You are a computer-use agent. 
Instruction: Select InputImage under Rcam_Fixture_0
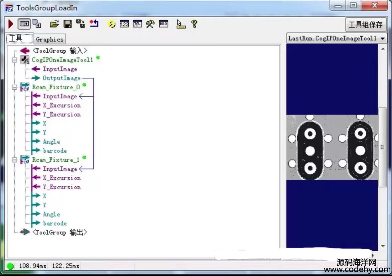click(60, 96)
